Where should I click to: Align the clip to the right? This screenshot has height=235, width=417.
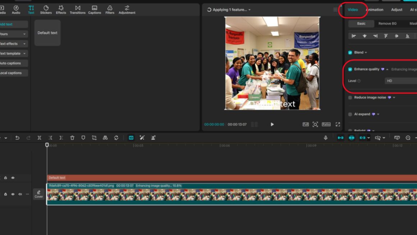point(375,36)
